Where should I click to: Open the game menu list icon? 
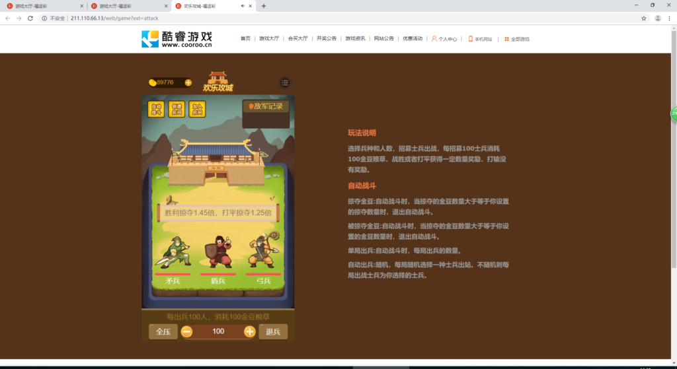(x=285, y=83)
